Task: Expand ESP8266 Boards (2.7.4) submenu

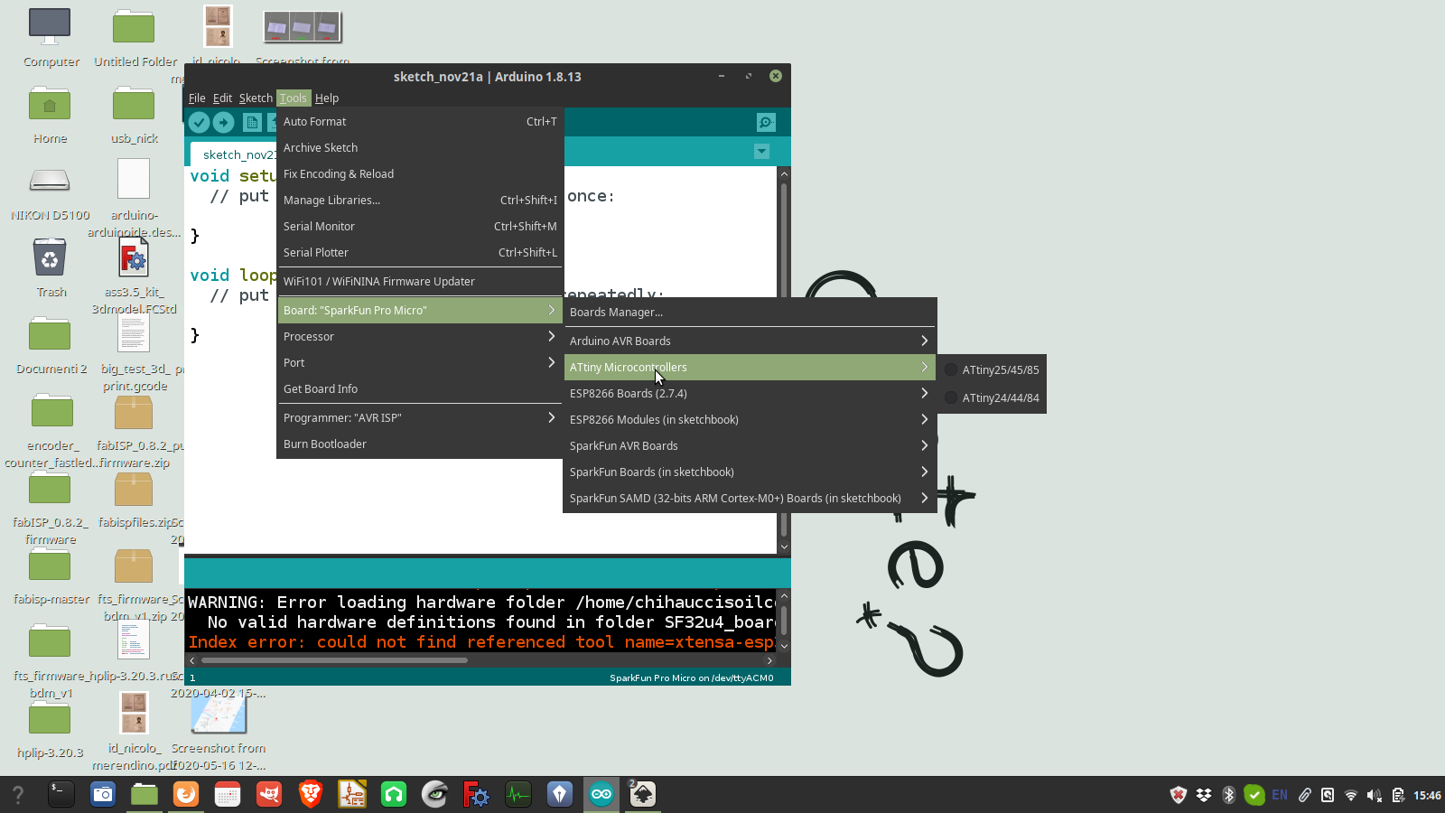Action: point(750,393)
